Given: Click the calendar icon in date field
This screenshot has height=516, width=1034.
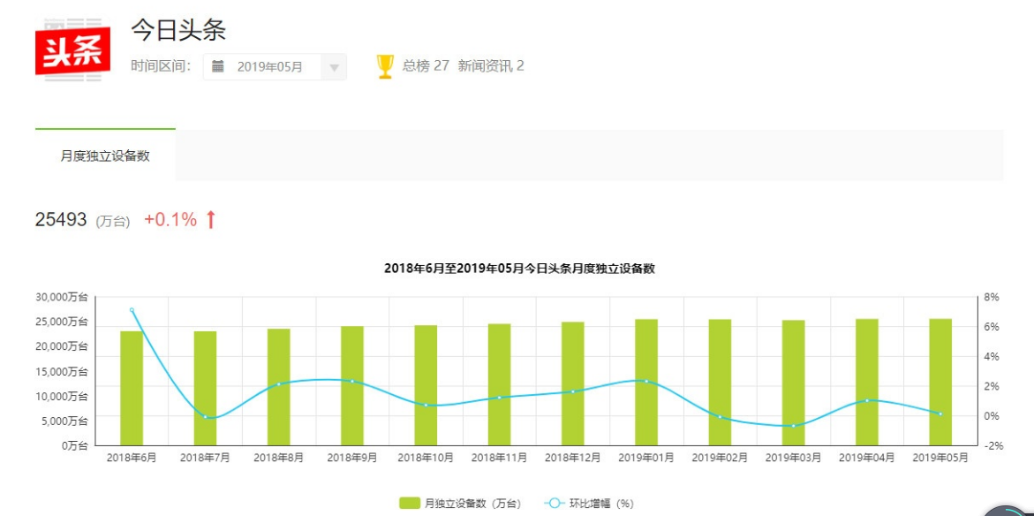Looking at the screenshot, I should click(218, 66).
